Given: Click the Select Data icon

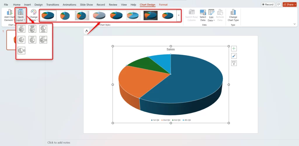Looking at the screenshot, I should tap(203, 15).
